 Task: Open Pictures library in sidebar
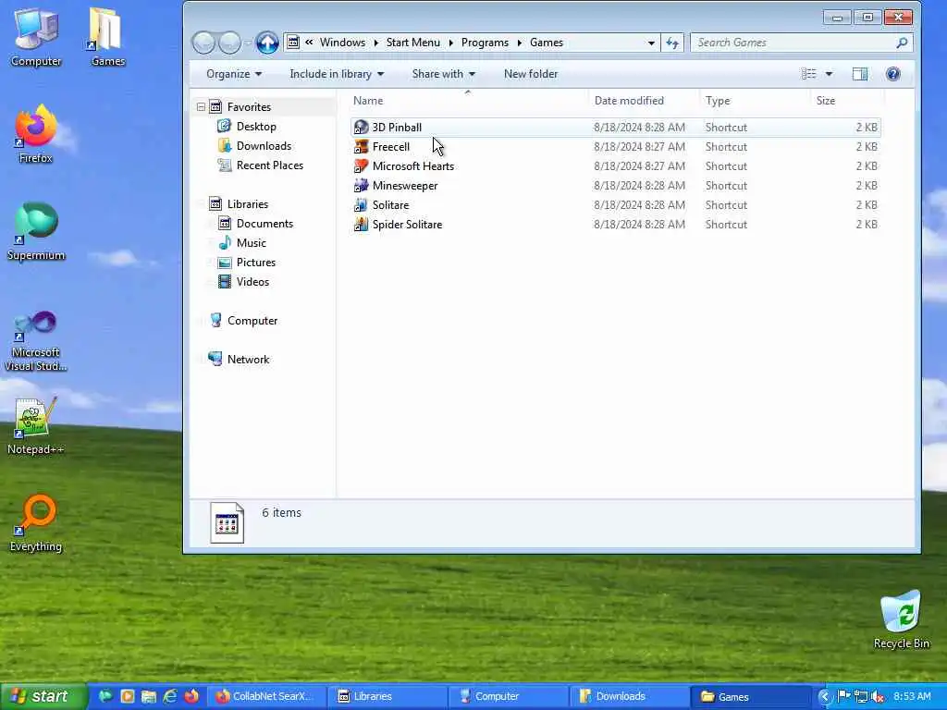click(x=255, y=262)
